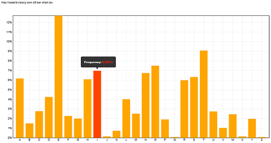Click the x-axis label X

tap(242, 140)
